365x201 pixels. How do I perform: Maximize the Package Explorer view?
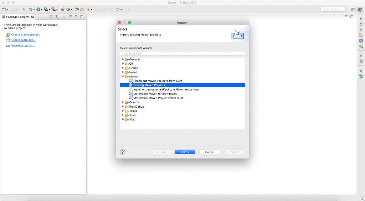pyautogui.click(x=82, y=17)
